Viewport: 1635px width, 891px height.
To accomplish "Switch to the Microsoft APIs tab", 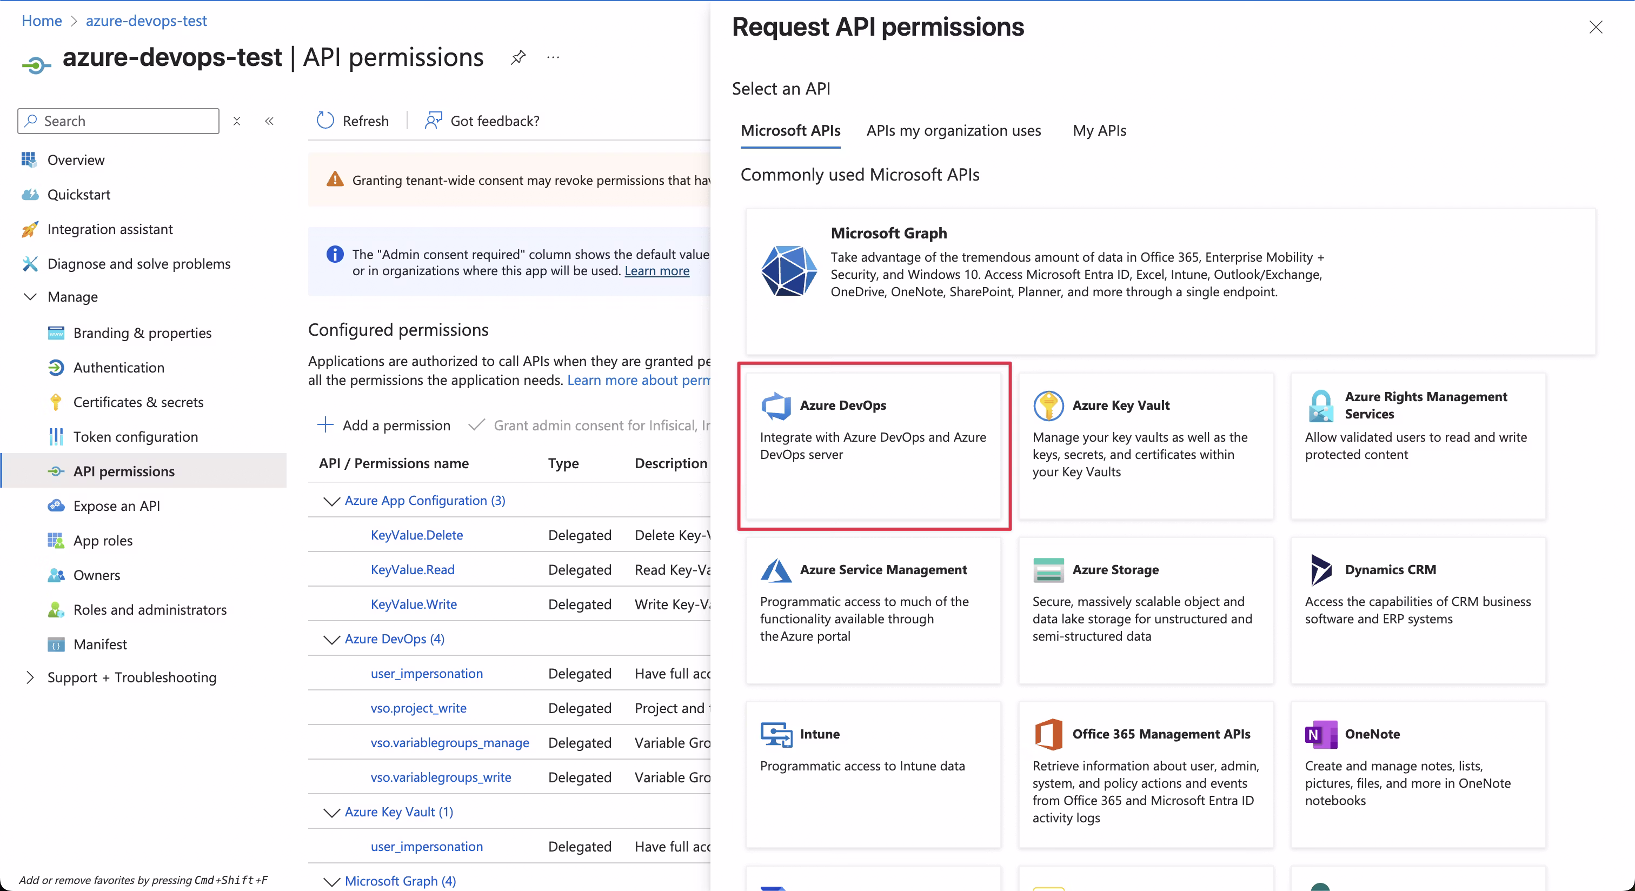I will pyautogui.click(x=790, y=131).
